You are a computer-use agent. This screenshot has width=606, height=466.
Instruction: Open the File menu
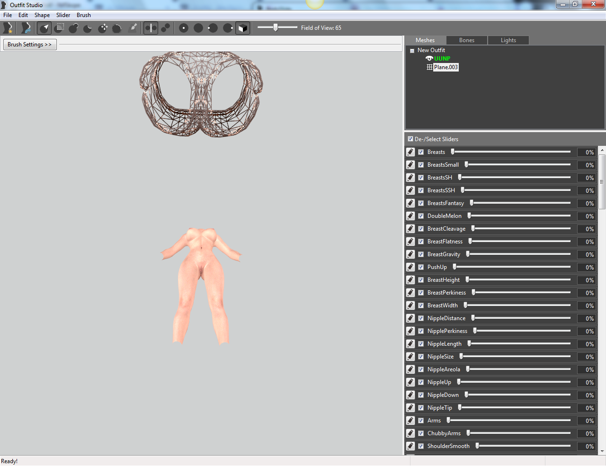click(x=8, y=15)
